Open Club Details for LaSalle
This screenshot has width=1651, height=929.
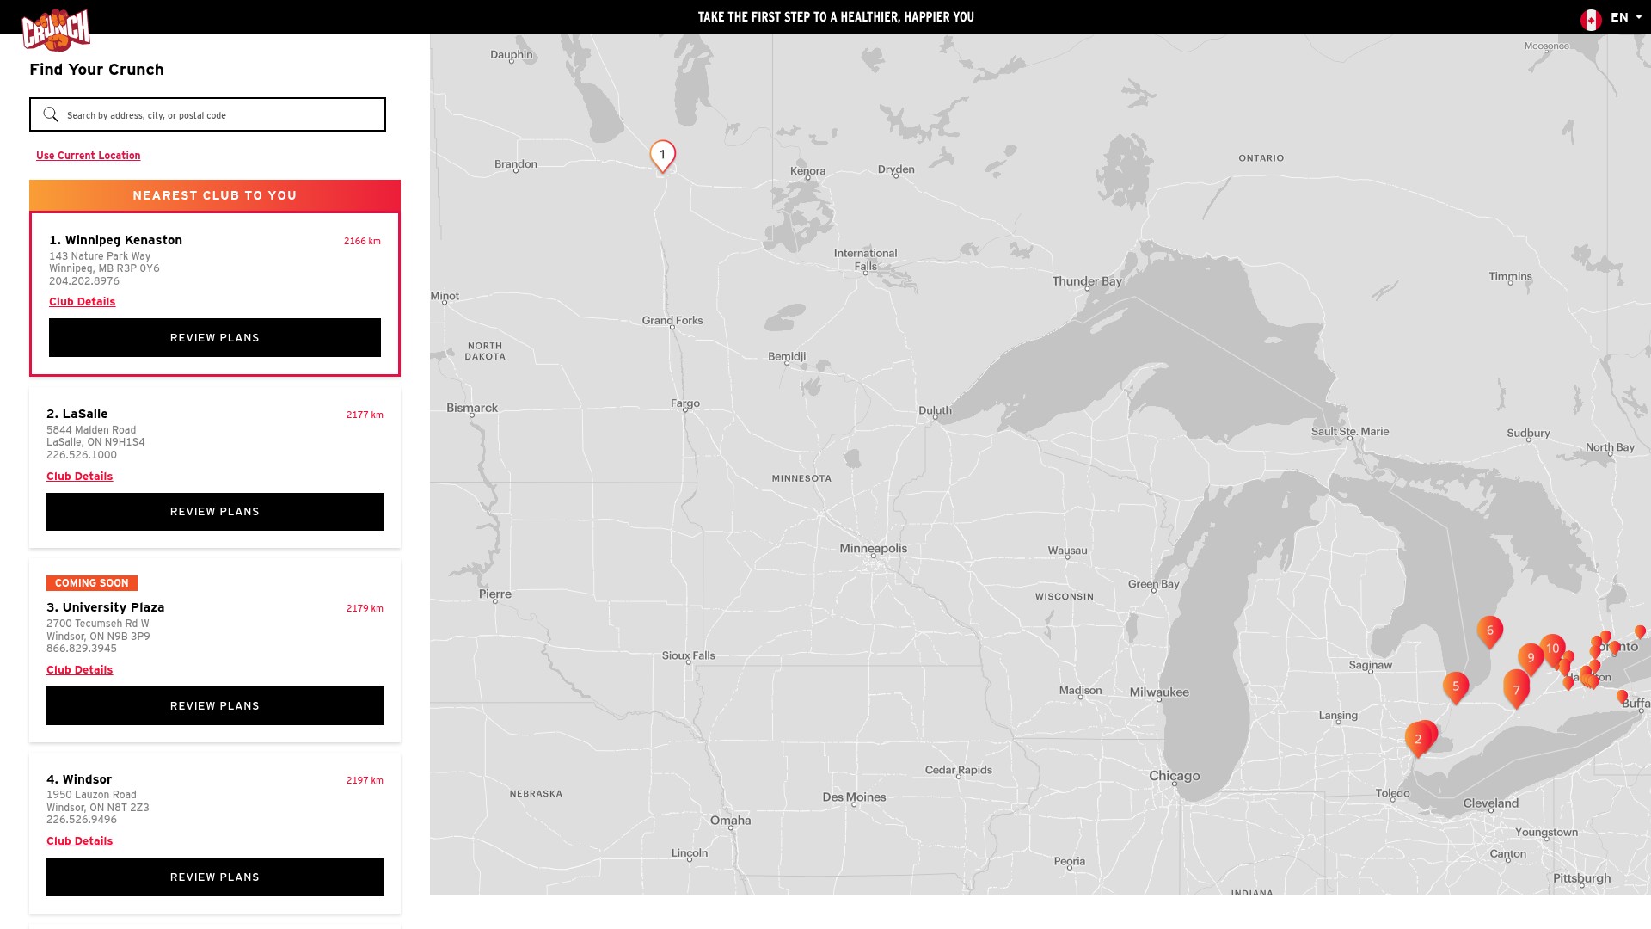point(79,477)
